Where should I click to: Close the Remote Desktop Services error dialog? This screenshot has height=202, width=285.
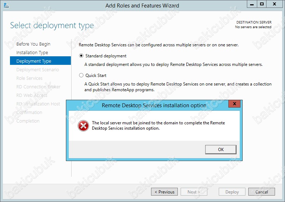click(234, 104)
